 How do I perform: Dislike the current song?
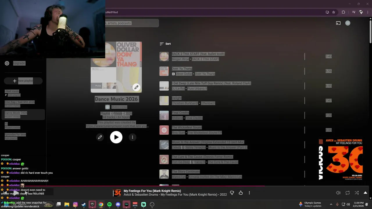(232, 193)
